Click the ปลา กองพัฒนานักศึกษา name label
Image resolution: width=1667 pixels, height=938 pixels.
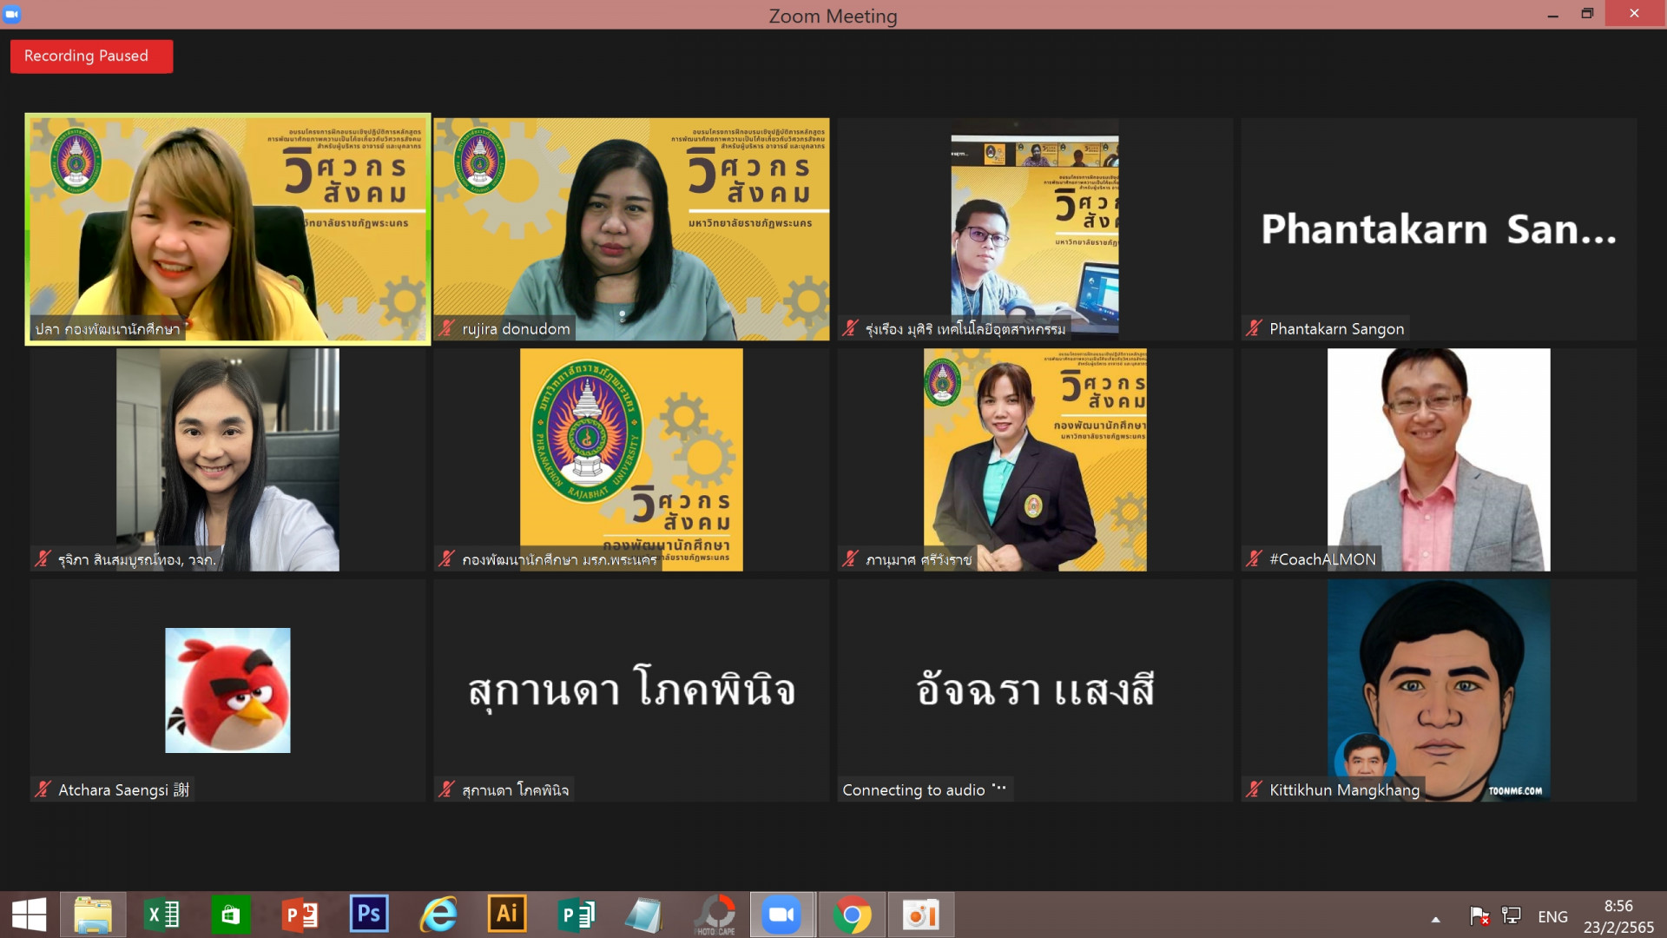click(x=108, y=329)
